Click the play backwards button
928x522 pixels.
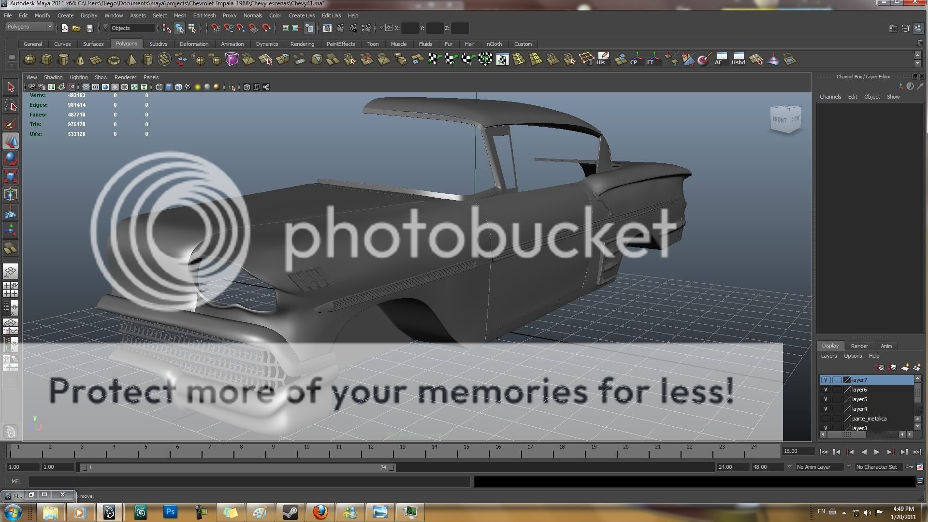[864, 452]
